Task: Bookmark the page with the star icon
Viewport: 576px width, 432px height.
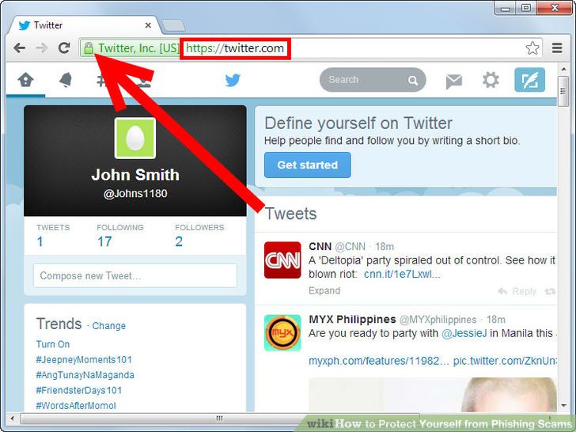Action: [532, 48]
